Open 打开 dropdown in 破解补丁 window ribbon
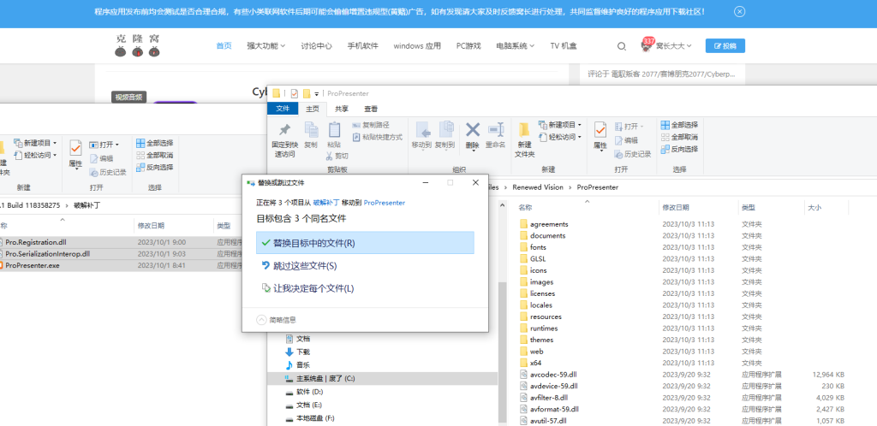The image size is (877, 426). (x=104, y=145)
